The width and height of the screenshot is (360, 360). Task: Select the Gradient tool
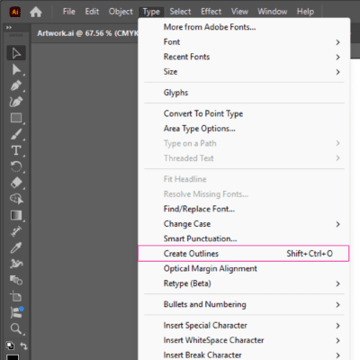click(16, 215)
